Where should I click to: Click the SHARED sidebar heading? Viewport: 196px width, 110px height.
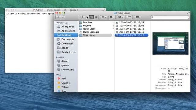point(60,57)
